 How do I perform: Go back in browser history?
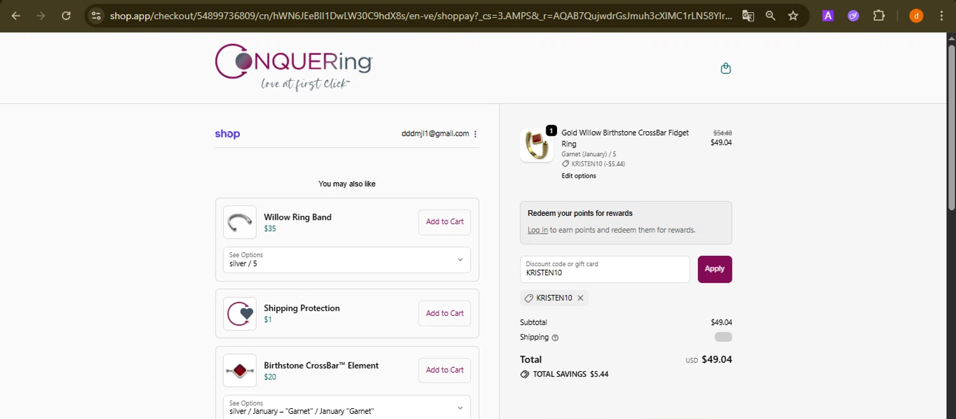pyautogui.click(x=16, y=16)
